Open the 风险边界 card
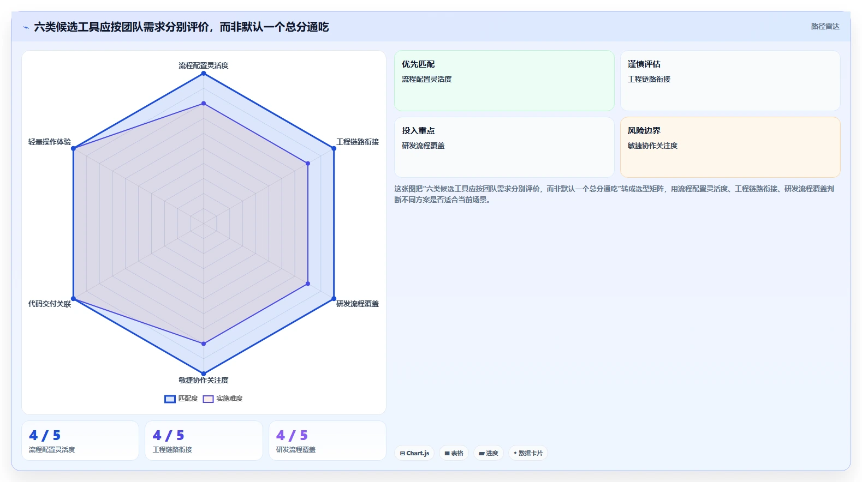The width and height of the screenshot is (862, 482). point(730,147)
